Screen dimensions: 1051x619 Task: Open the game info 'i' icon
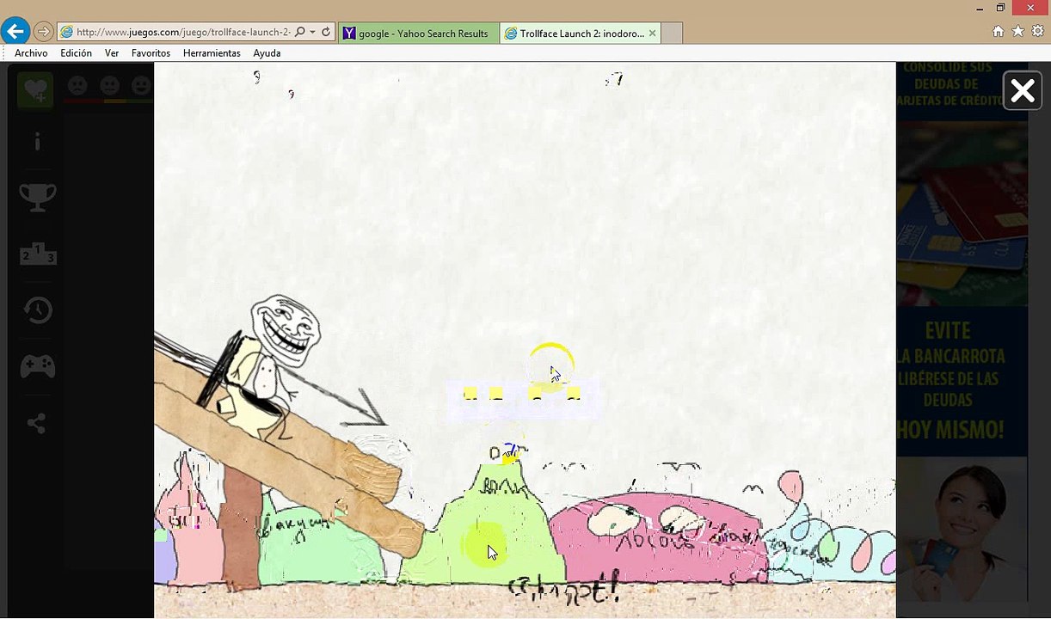(37, 142)
